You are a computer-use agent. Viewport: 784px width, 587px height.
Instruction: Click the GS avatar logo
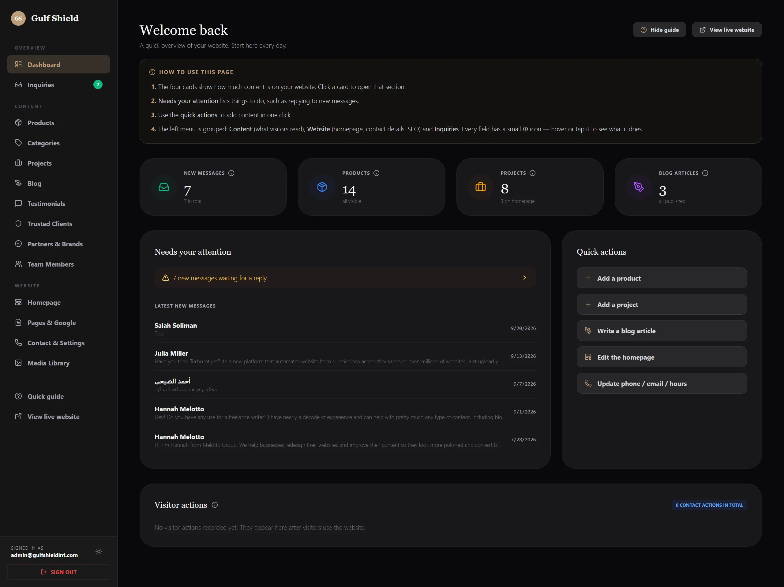click(18, 18)
